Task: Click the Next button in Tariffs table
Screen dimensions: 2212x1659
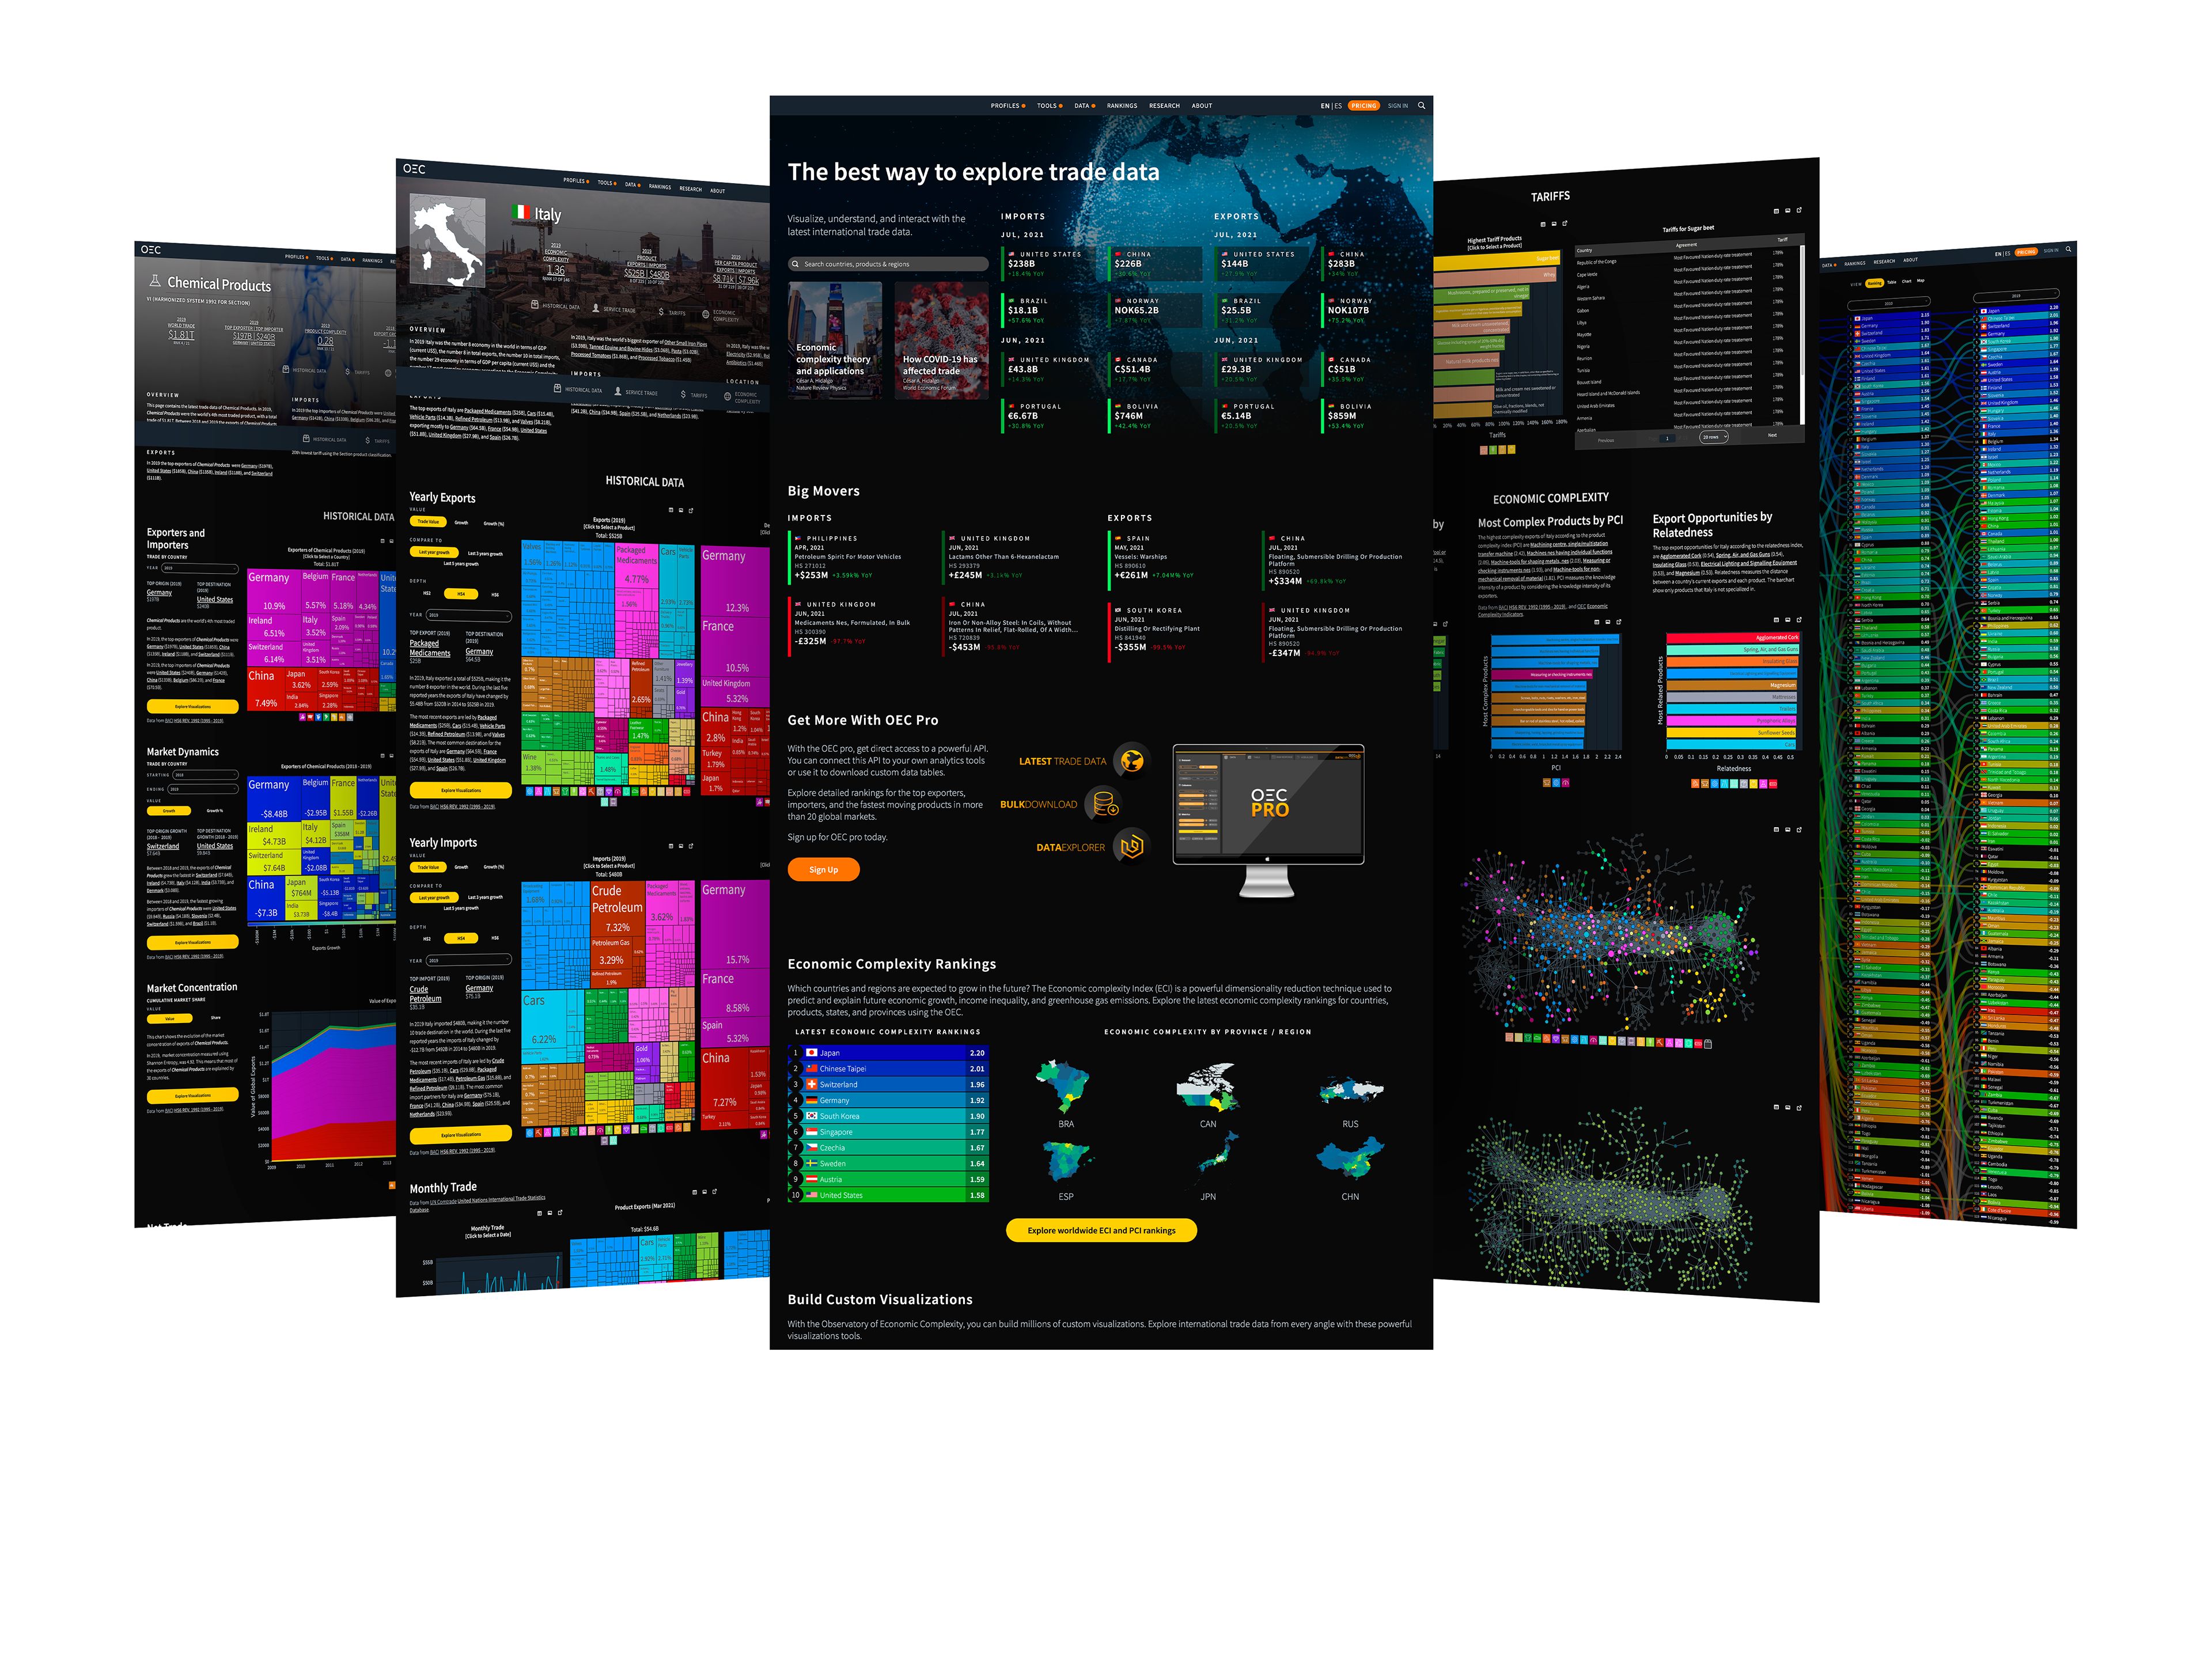Action: click(x=1772, y=435)
